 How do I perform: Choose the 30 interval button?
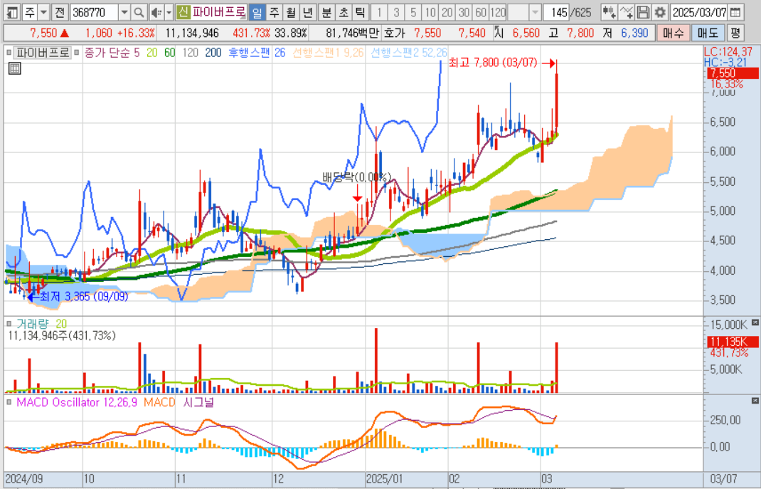(x=464, y=12)
